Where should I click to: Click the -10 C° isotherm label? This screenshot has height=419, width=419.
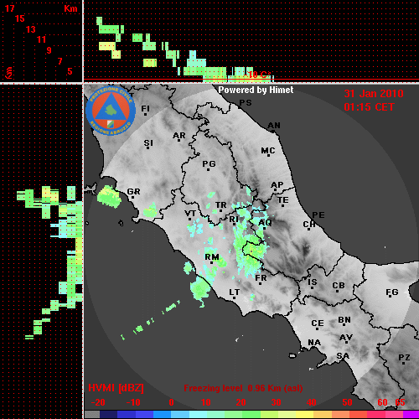click(x=259, y=75)
